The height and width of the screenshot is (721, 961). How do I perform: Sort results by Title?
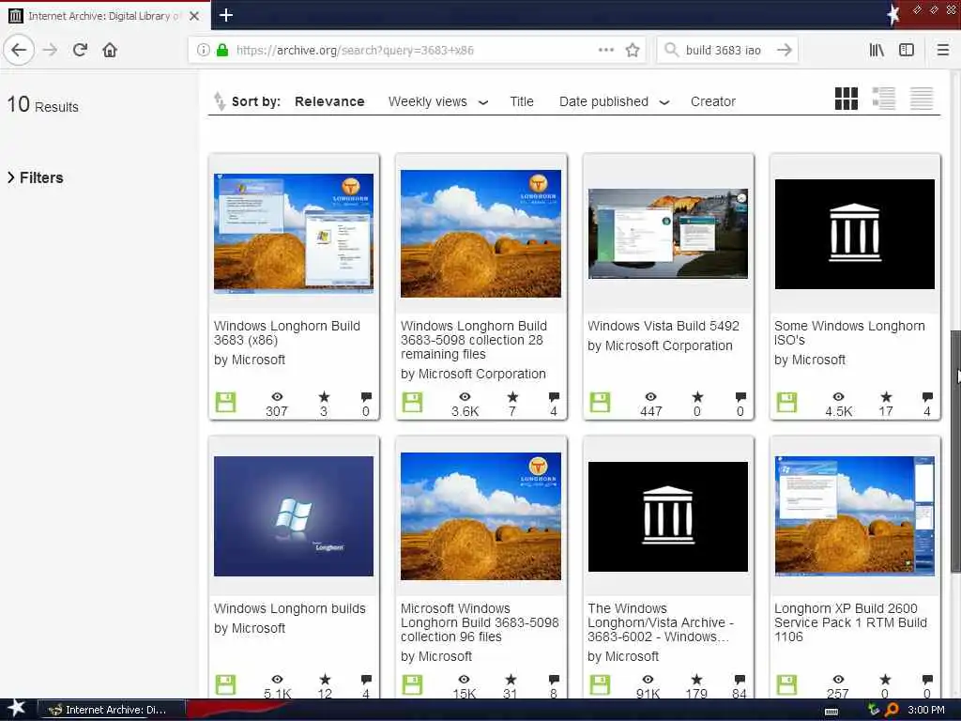pos(522,101)
